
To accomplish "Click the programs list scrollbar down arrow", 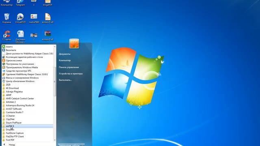I will 55,140.
